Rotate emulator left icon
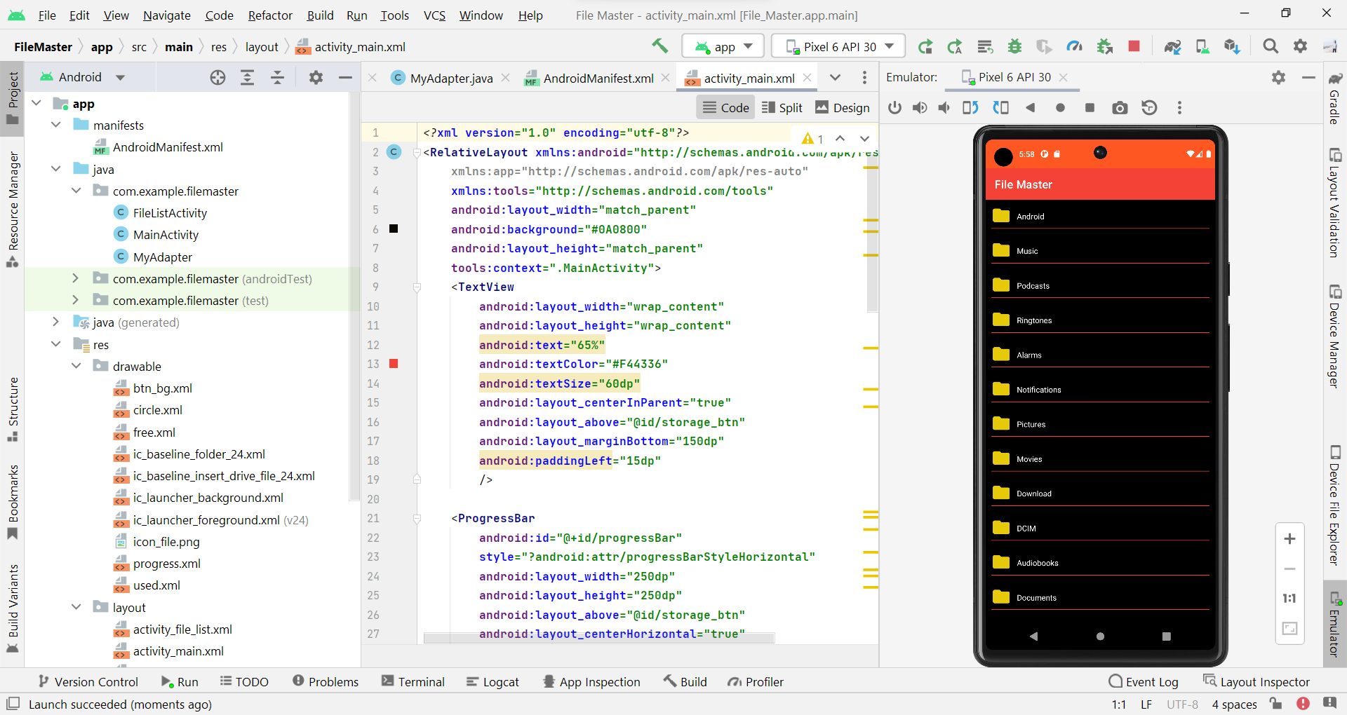The height and width of the screenshot is (715, 1347). (x=970, y=108)
